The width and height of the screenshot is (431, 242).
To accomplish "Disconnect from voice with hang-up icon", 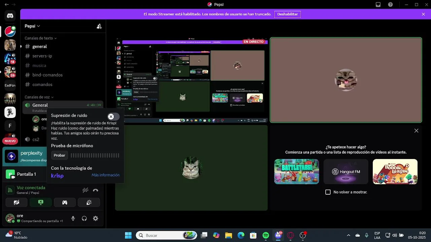I will 96,190.
